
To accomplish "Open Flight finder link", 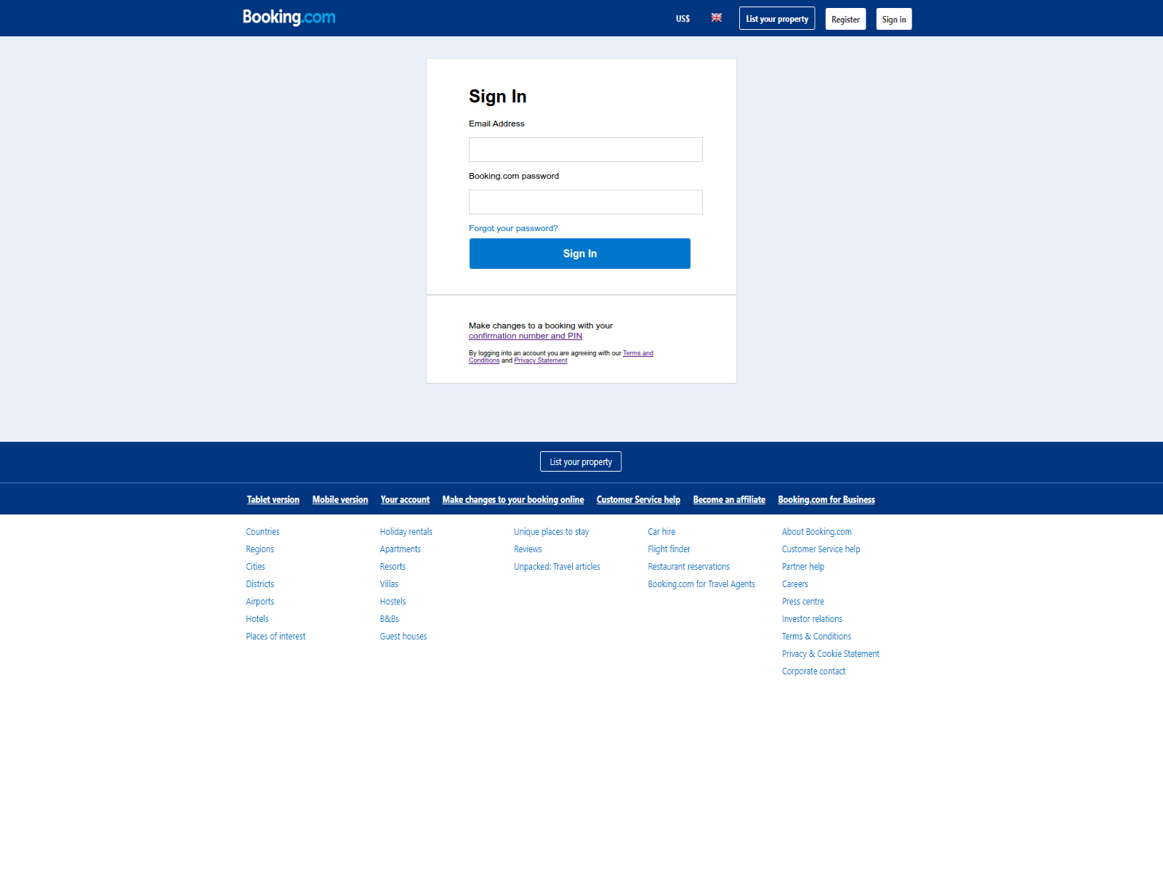I will pyautogui.click(x=669, y=549).
